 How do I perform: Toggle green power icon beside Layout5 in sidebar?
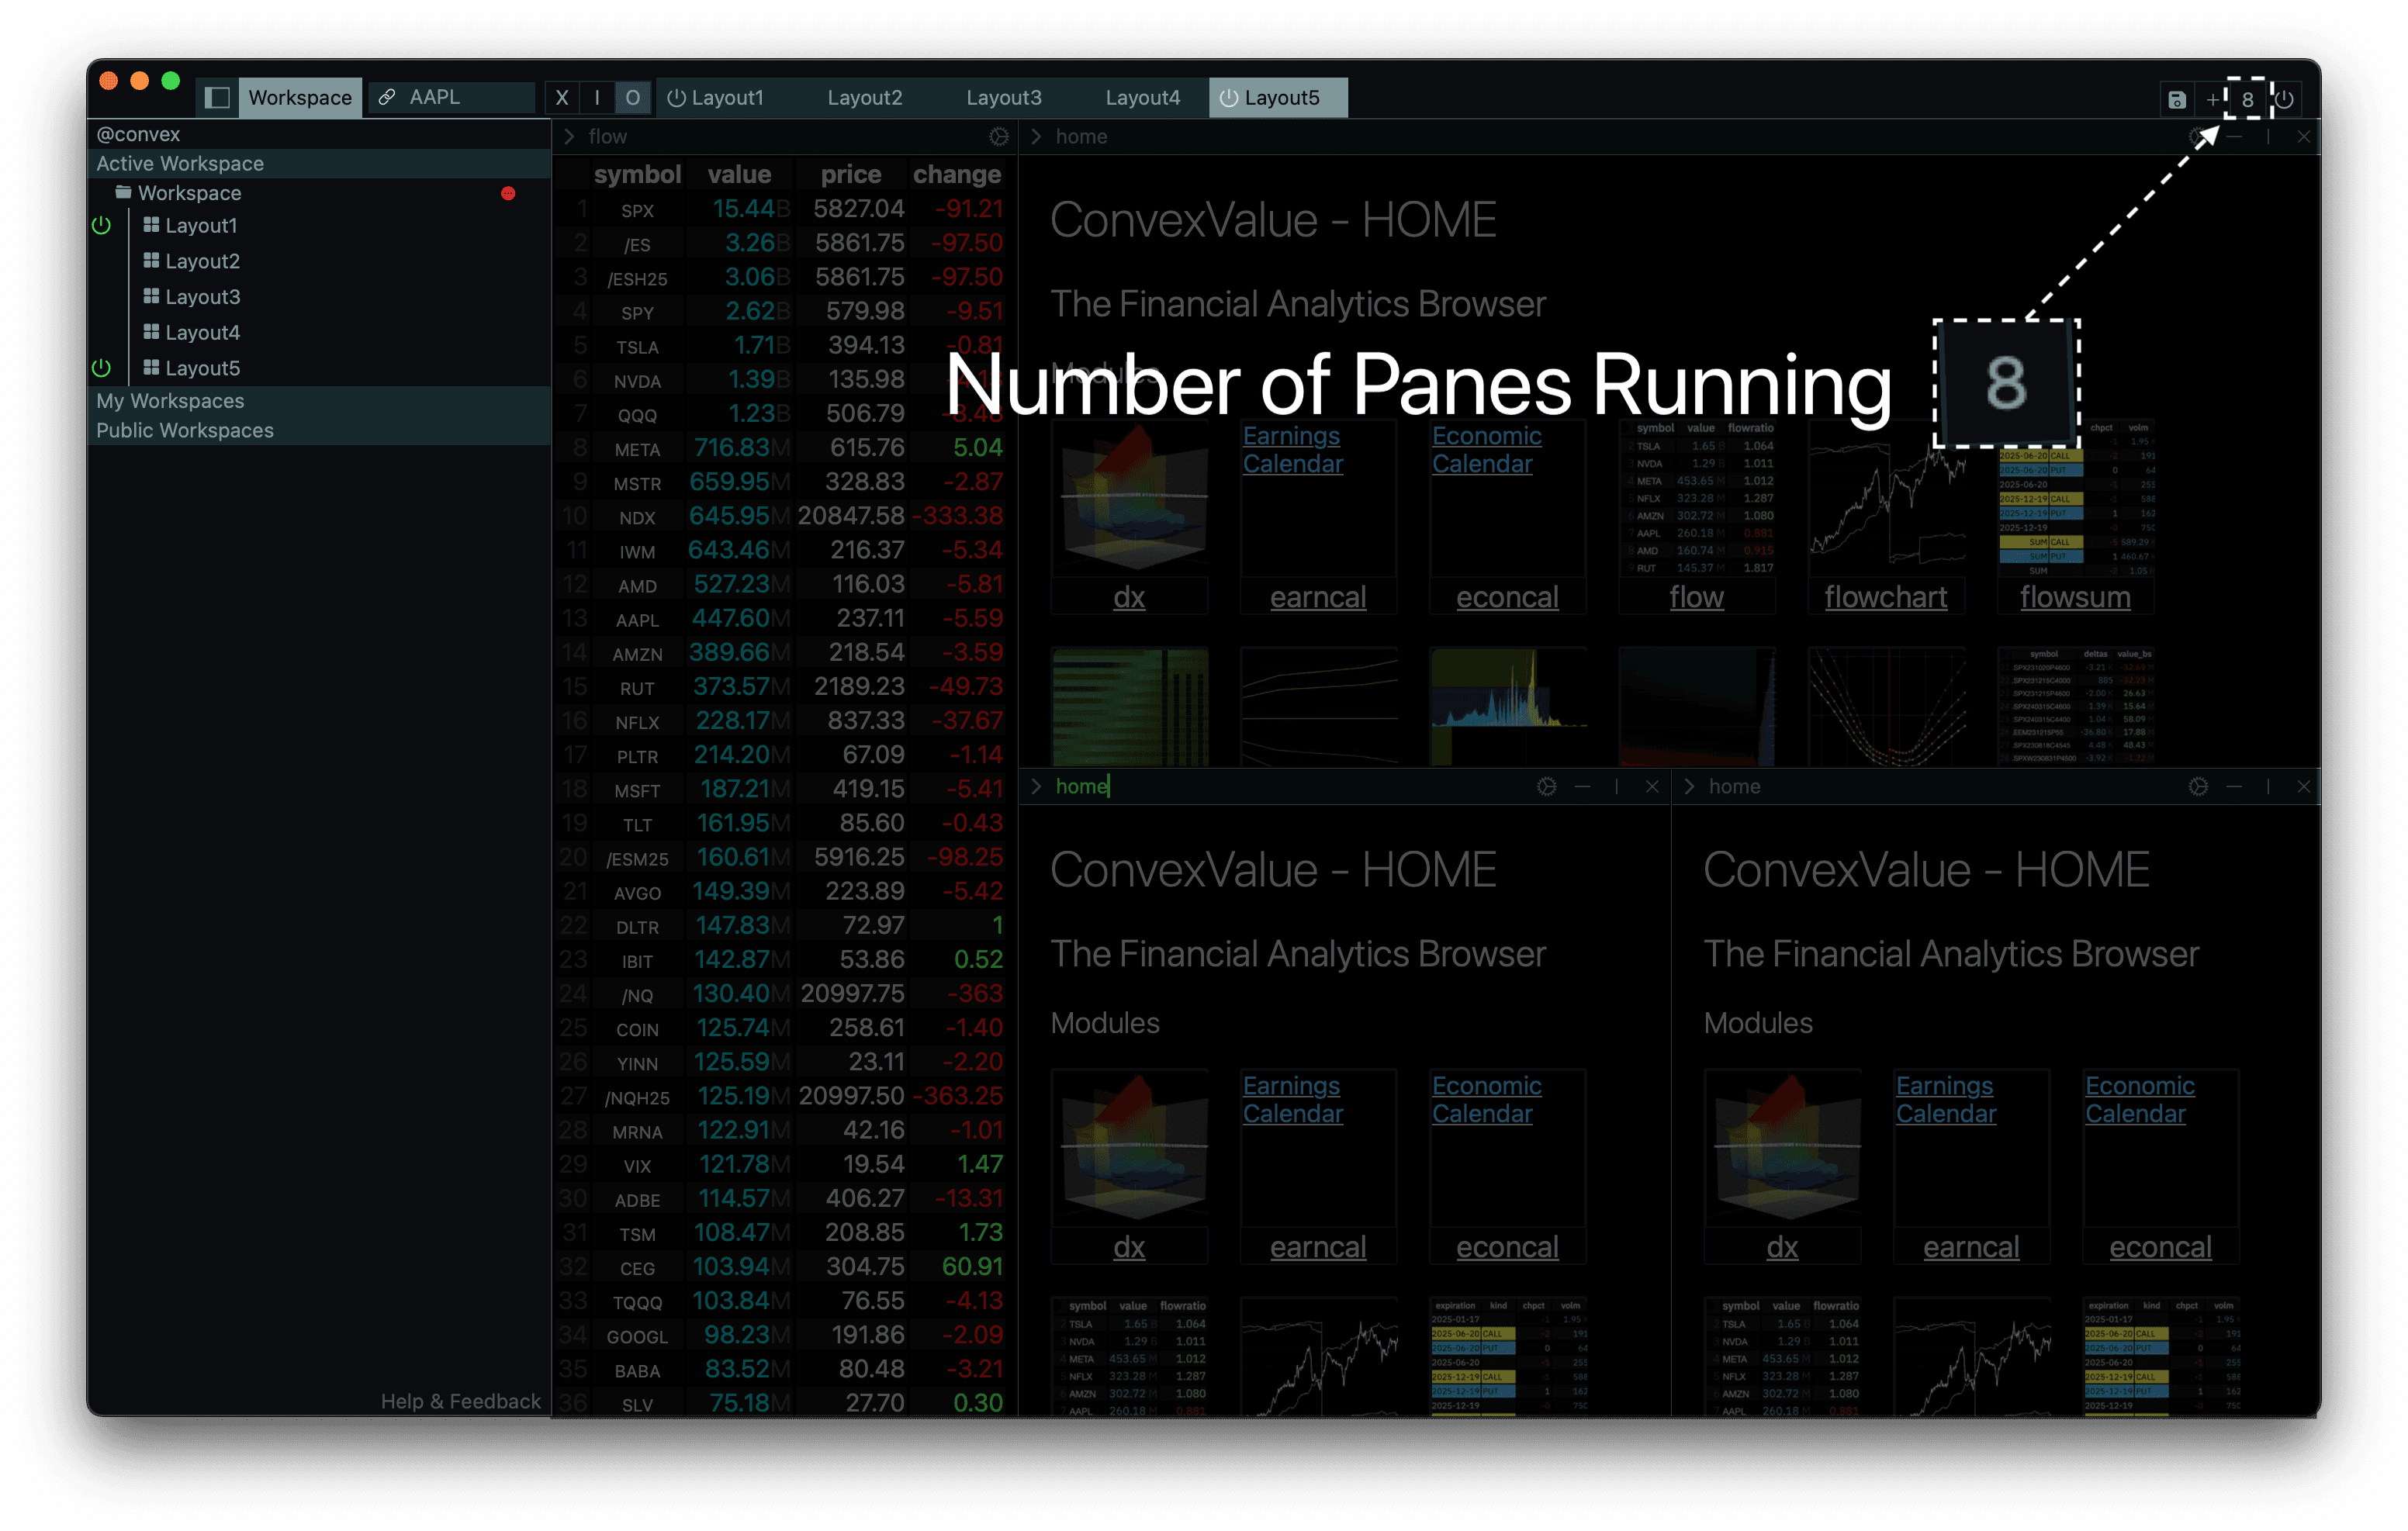(x=101, y=368)
